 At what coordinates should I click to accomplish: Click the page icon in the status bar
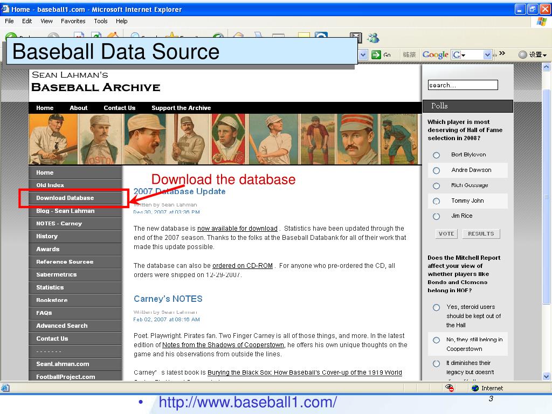5,388
